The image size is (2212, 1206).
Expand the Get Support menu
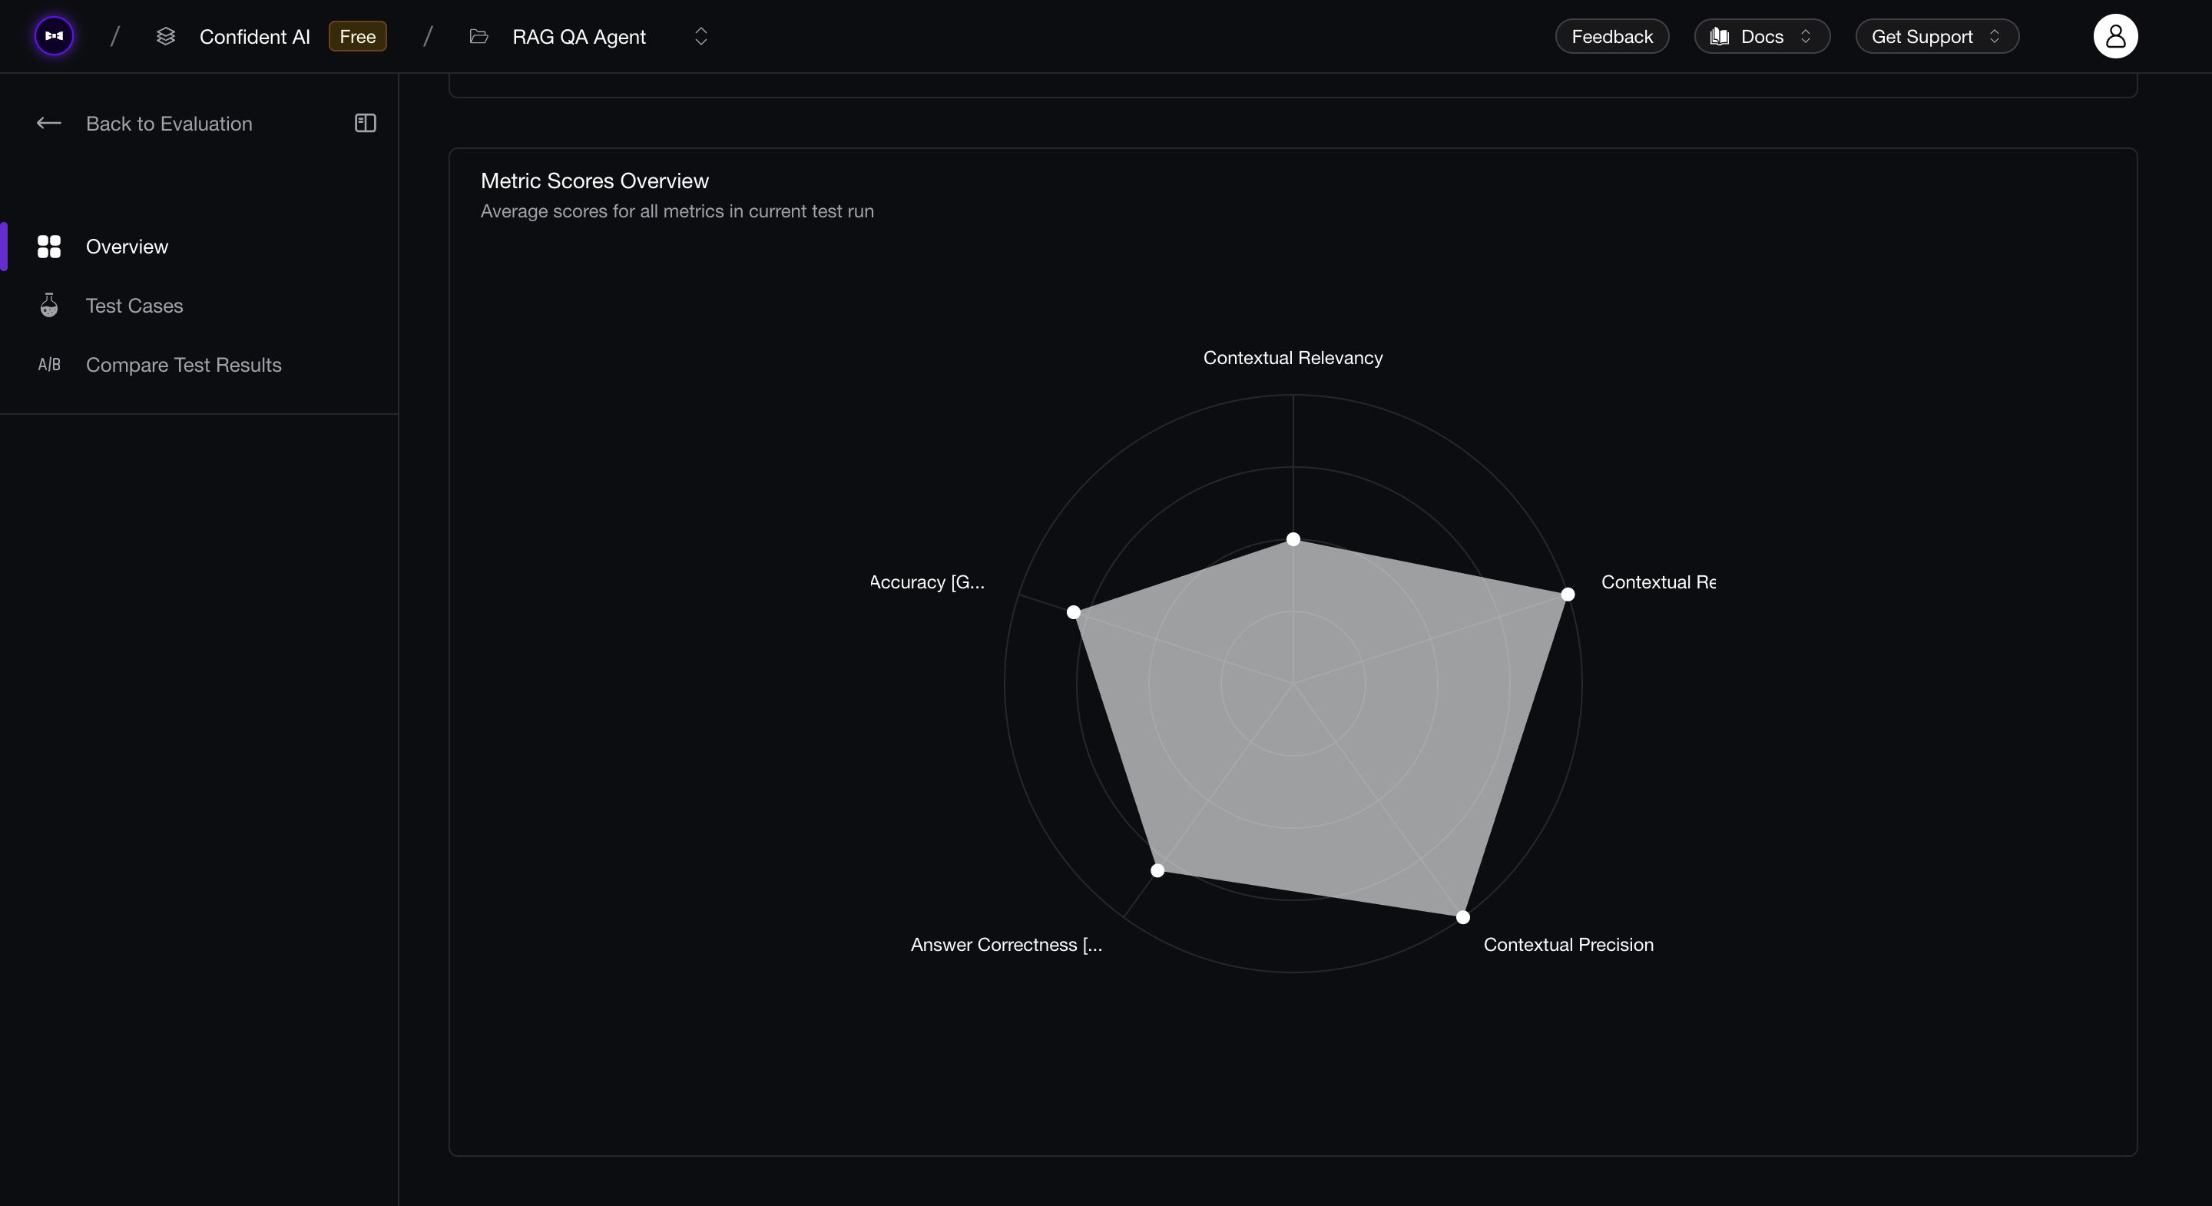coord(1936,36)
